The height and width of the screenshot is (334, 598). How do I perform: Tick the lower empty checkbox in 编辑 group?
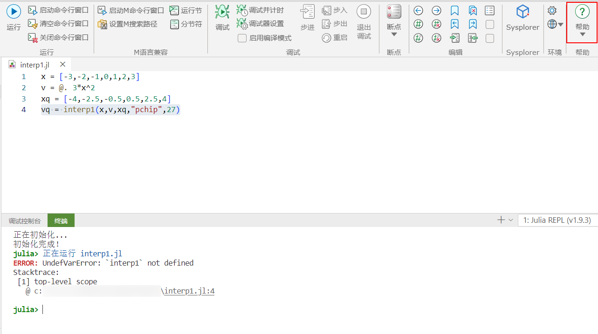click(x=489, y=38)
